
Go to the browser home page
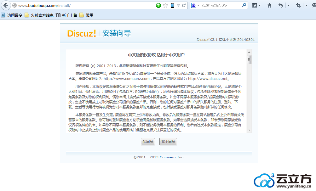click(269, 5)
